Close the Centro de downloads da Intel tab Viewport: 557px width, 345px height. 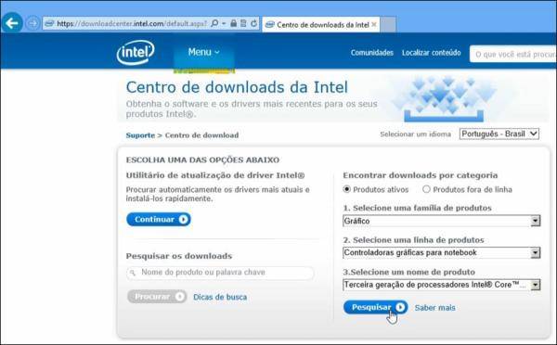click(x=374, y=24)
